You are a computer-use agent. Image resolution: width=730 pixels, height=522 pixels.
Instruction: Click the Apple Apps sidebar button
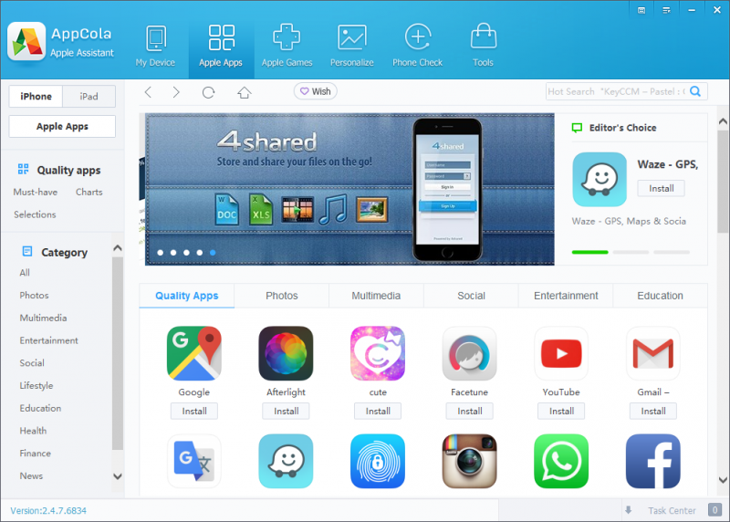[62, 127]
